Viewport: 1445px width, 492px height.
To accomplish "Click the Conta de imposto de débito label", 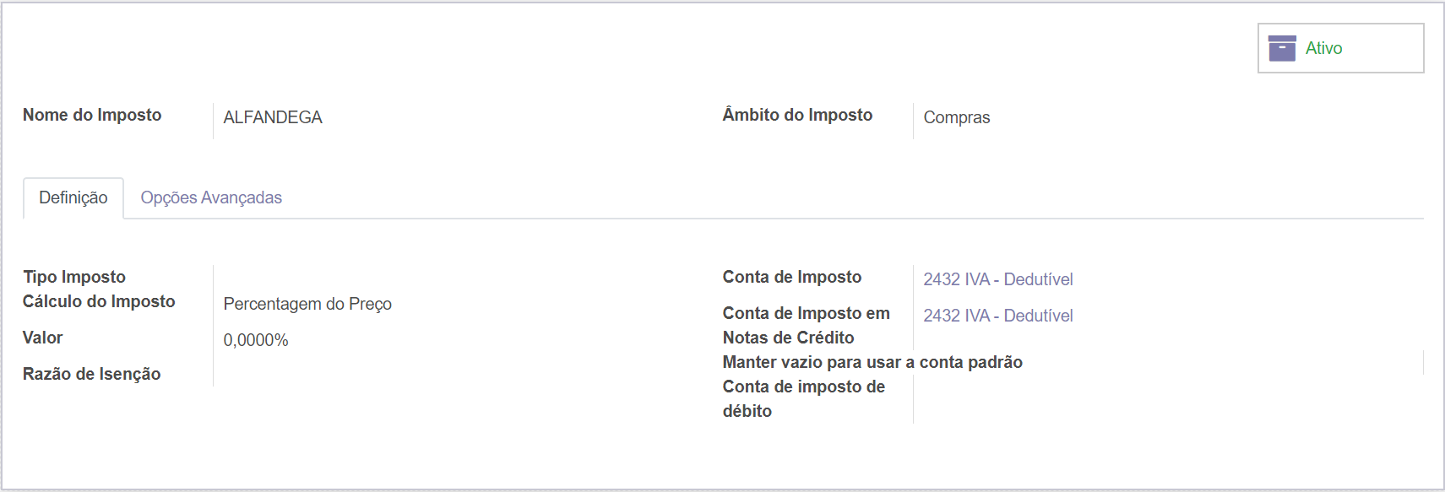I will pyautogui.click(x=804, y=398).
